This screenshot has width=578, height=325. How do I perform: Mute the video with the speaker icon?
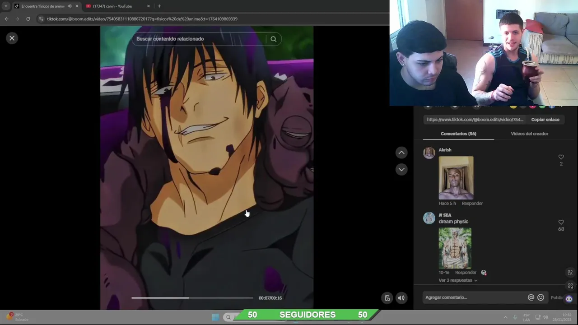401,298
